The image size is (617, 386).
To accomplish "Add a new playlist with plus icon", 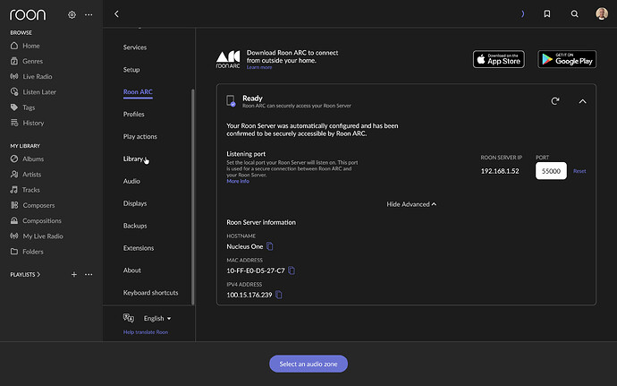I will tap(74, 274).
